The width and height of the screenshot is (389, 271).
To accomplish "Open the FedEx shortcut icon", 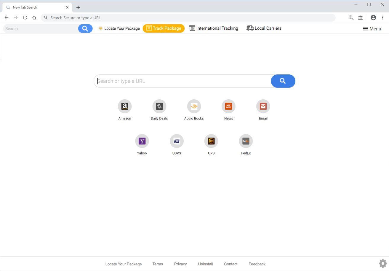I will 246,141.
